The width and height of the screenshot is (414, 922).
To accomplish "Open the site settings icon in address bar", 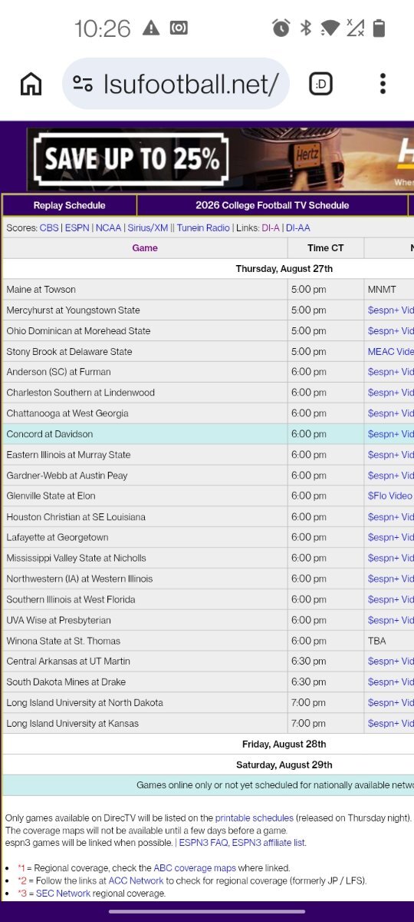I will pyautogui.click(x=83, y=84).
